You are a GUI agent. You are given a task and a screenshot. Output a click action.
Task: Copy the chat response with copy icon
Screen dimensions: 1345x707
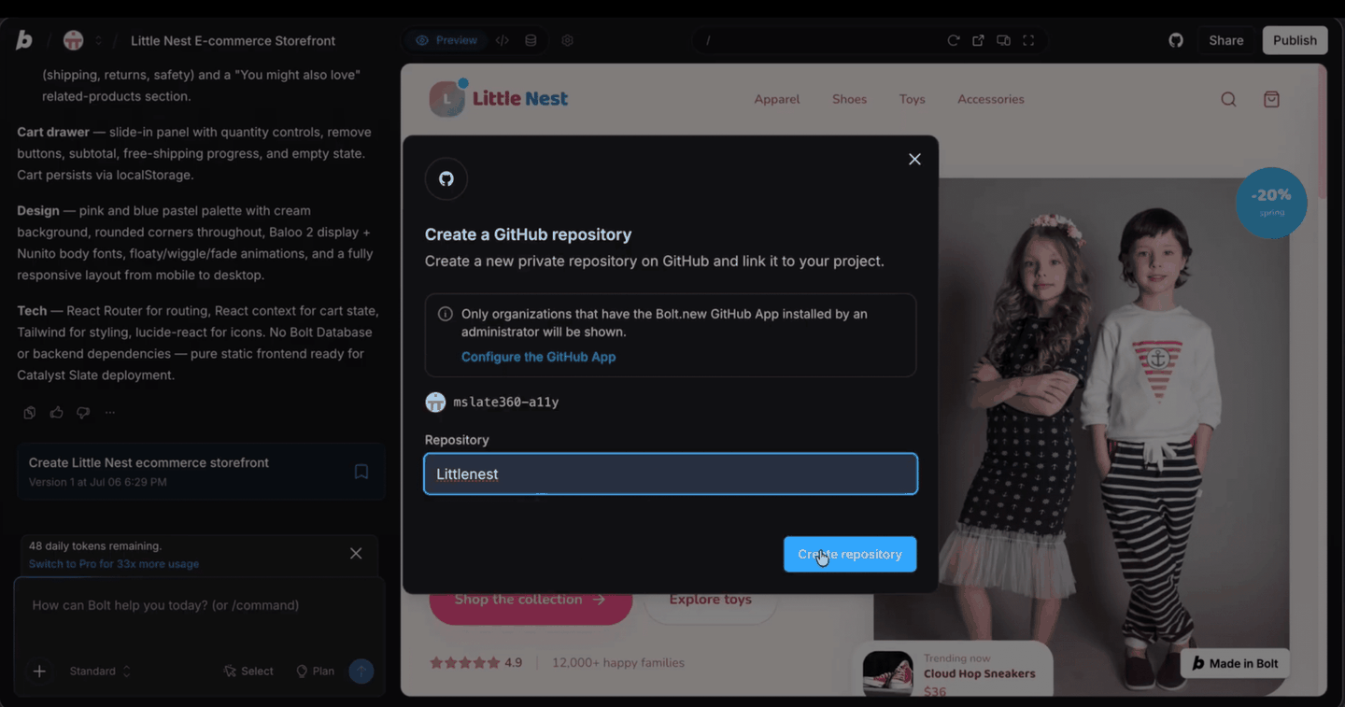(x=30, y=413)
